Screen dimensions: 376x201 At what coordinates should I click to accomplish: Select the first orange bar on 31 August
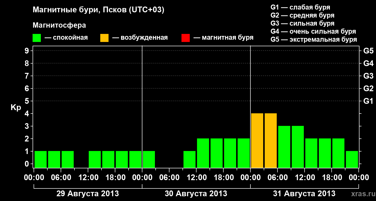(257, 140)
